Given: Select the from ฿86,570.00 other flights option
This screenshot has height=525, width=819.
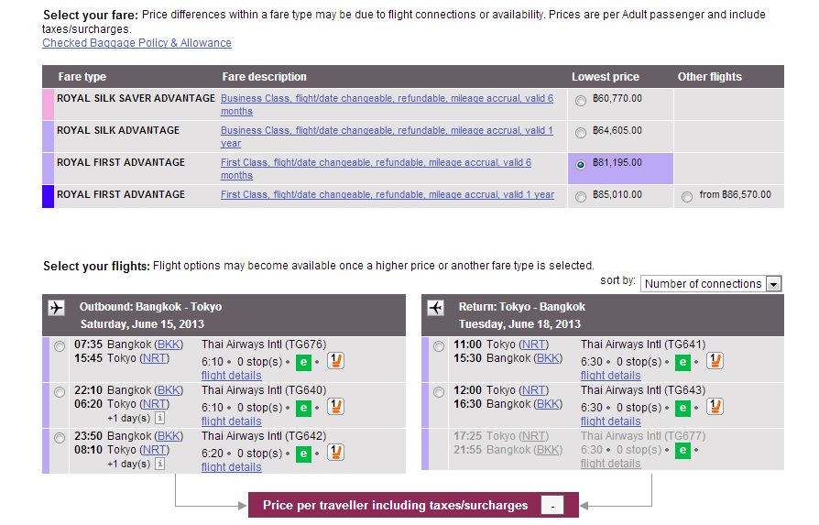Looking at the screenshot, I should [687, 197].
